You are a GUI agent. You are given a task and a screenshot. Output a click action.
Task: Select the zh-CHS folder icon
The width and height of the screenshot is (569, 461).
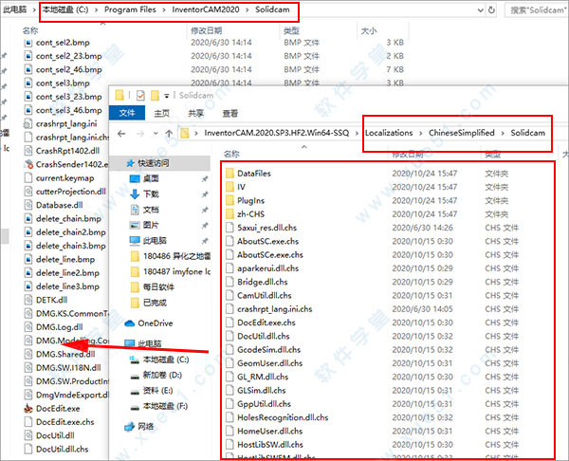click(229, 214)
